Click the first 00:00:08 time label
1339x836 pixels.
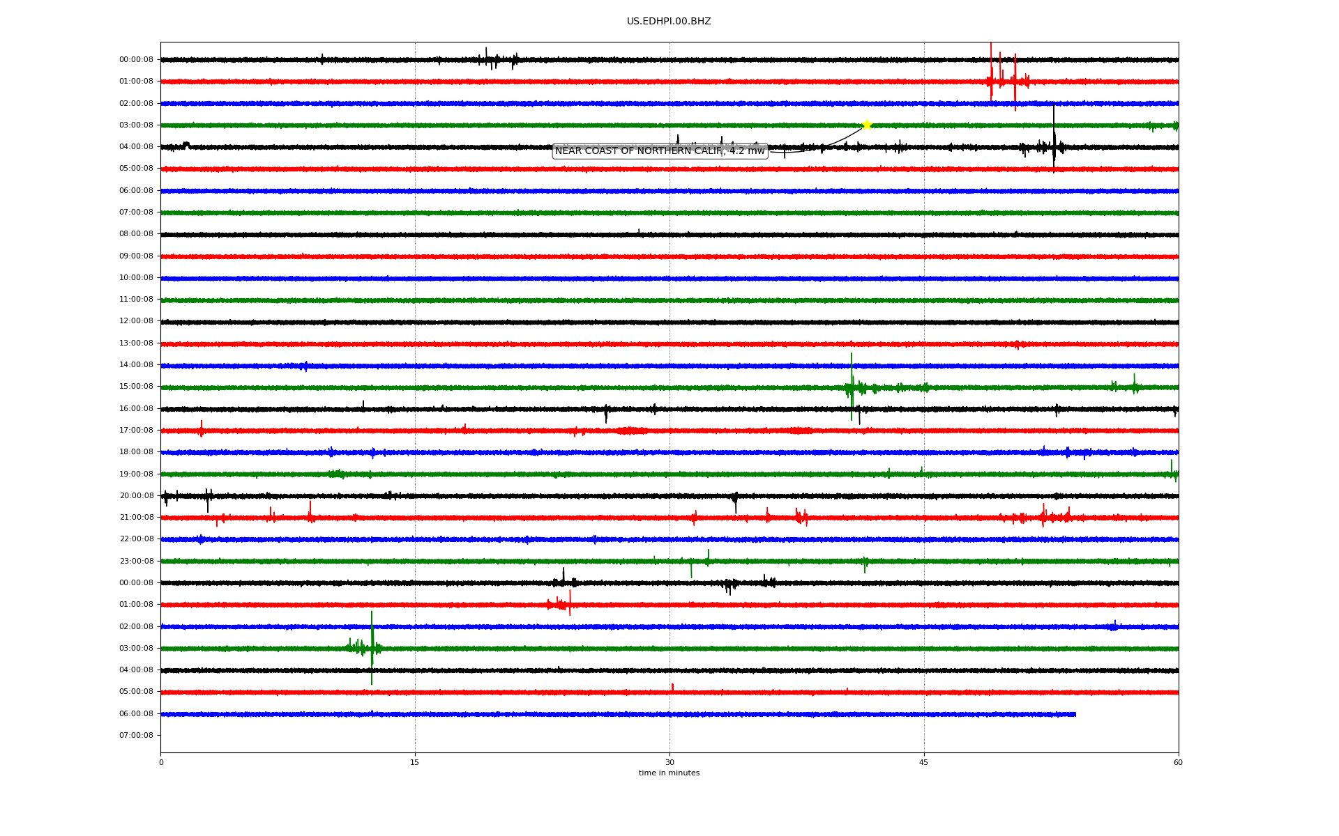(136, 60)
